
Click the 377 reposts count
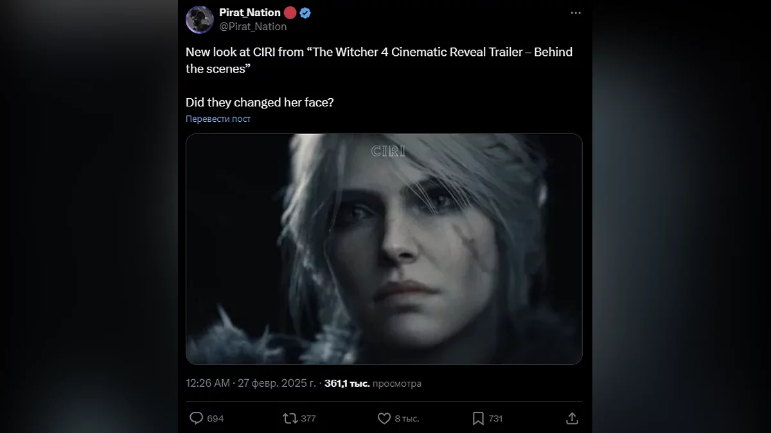tap(308, 418)
